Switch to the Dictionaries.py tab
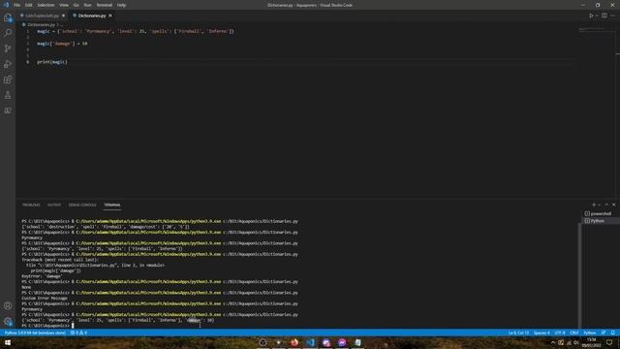Image resolution: width=620 pixels, height=349 pixels. [92, 16]
